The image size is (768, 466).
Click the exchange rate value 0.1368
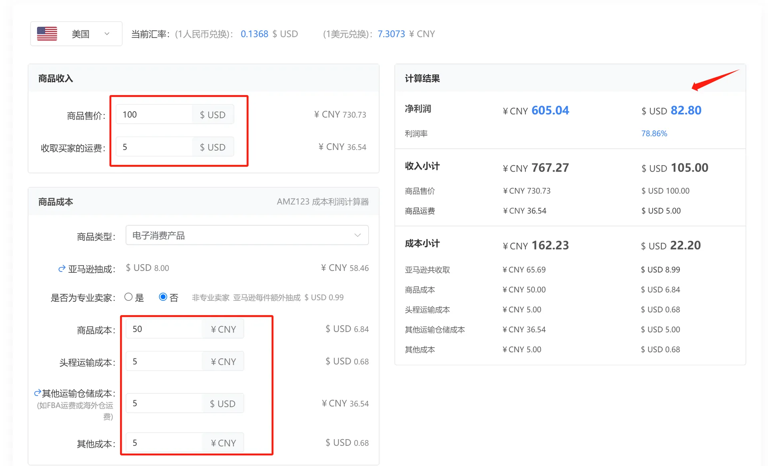click(x=254, y=34)
